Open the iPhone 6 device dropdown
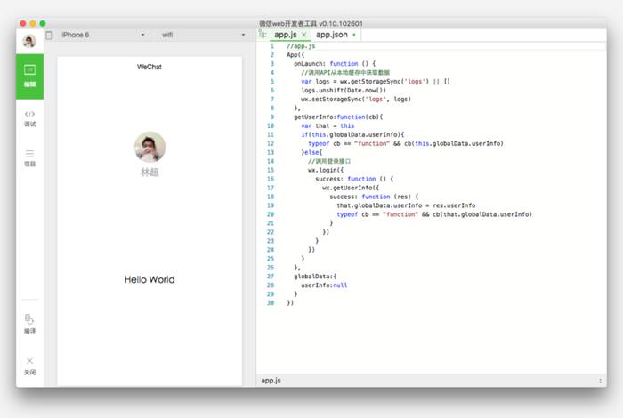The image size is (623, 418). point(102,35)
